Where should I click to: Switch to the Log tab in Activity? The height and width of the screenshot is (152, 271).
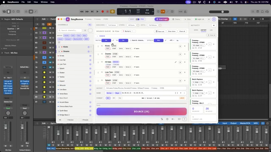[x=211, y=30]
